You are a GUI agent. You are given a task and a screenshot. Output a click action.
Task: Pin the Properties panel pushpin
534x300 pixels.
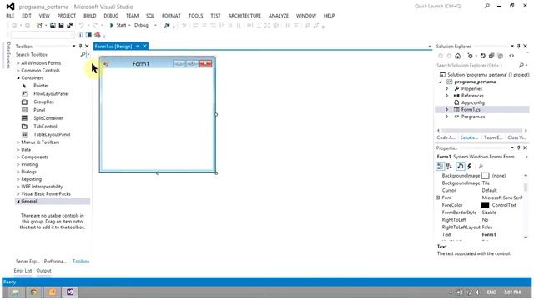(x=519, y=147)
